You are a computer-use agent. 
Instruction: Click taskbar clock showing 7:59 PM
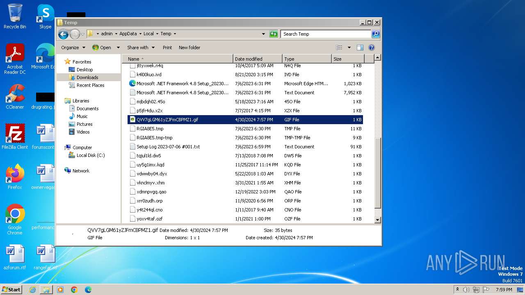[504, 290]
